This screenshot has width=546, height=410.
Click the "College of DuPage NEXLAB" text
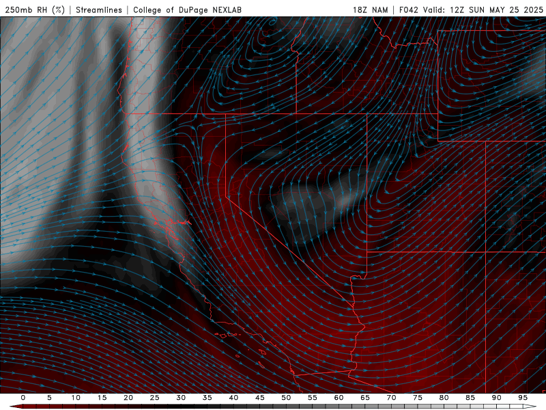tap(187, 10)
